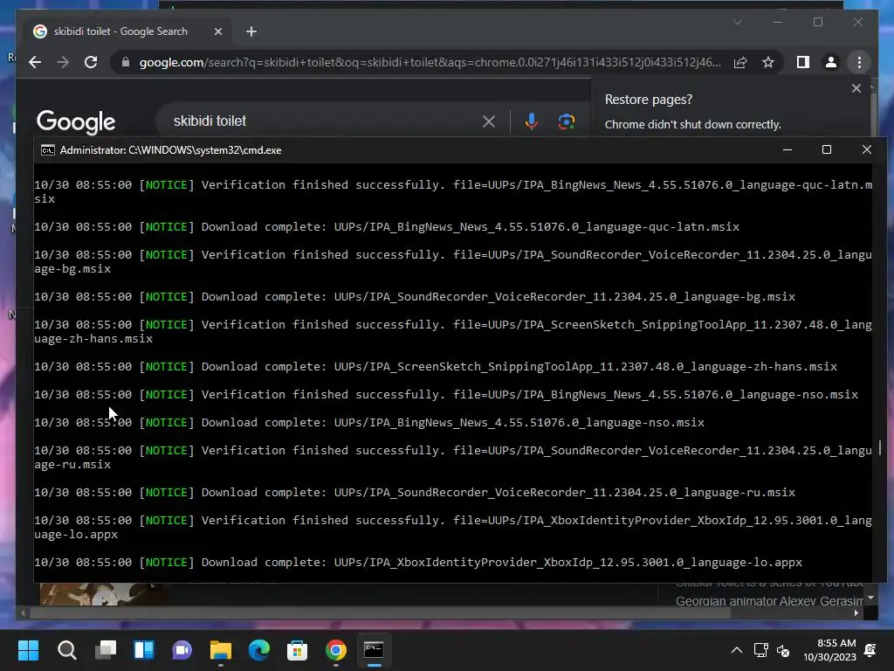The height and width of the screenshot is (671, 894).
Task: Open File Explorer from taskbar
Action: tap(221, 650)
